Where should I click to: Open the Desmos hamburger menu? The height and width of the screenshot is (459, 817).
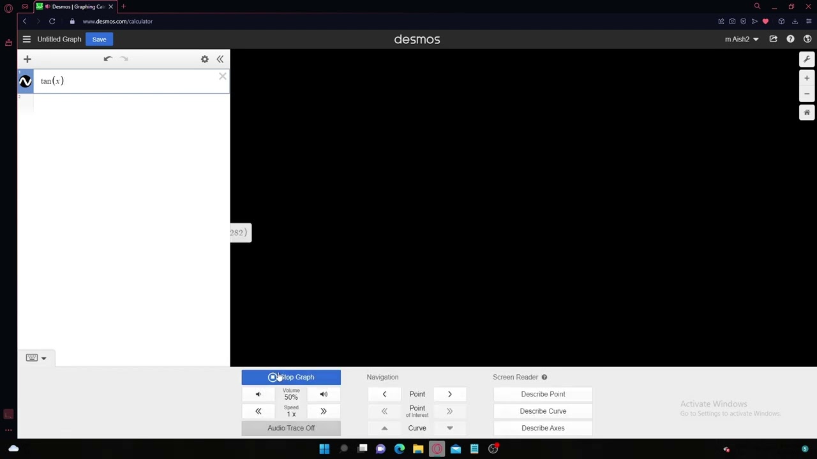pyautogui.click(x=26, y=40)
